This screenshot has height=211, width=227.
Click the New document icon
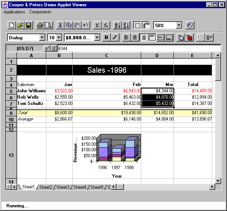tap(11, 25)
